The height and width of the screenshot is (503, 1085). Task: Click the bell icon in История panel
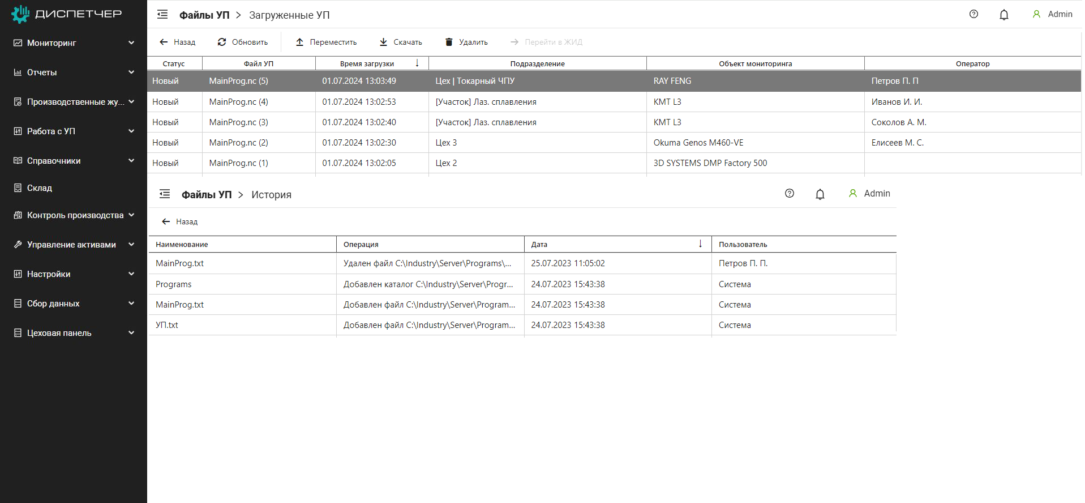pos(820,194)
